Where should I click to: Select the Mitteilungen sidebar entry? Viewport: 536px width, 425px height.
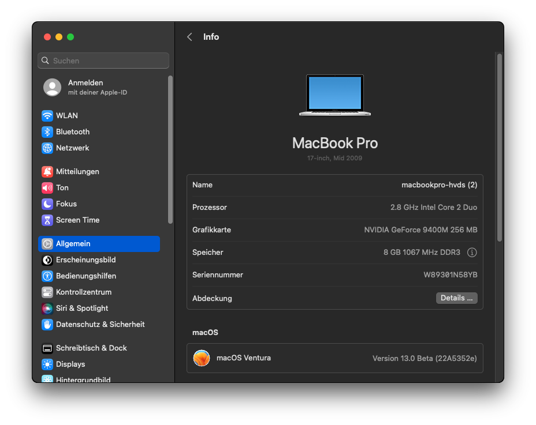coord(99,172)
